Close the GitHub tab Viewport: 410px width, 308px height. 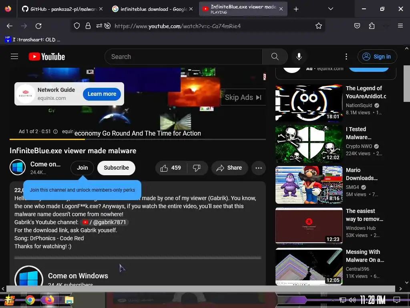click(x=101, y=9)
